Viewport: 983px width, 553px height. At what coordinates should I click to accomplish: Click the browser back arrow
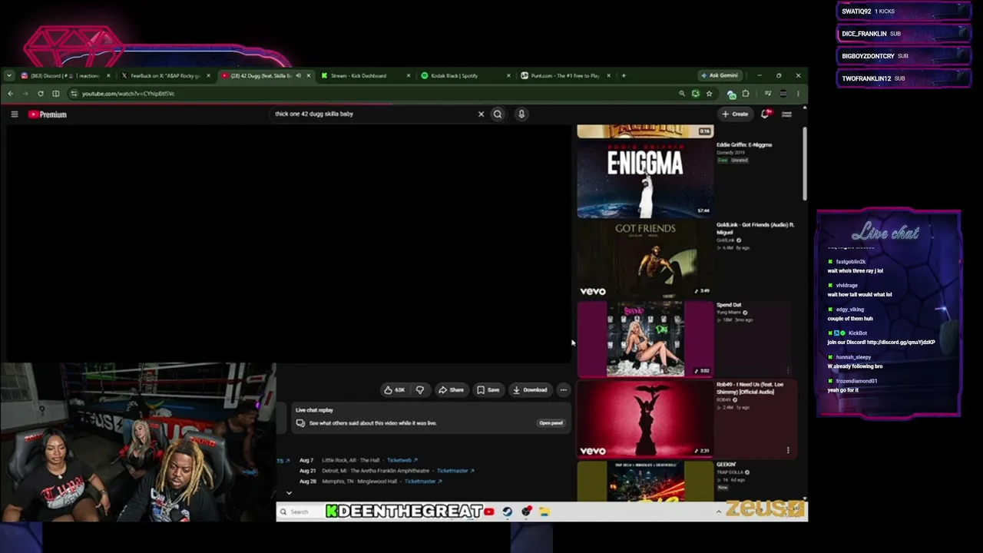pos(11,94)
